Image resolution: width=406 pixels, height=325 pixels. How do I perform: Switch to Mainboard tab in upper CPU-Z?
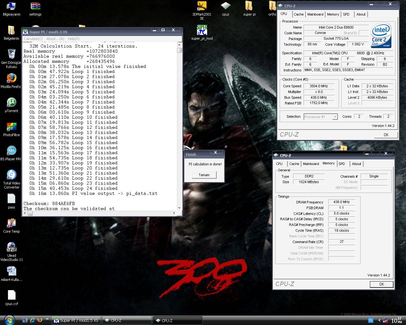(315, 14)
